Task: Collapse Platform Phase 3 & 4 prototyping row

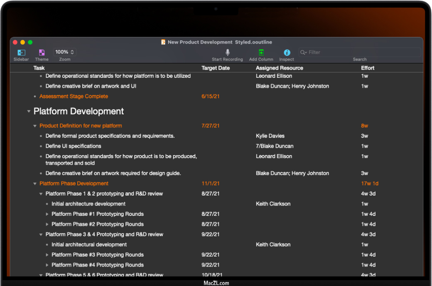Action: pyautogui.click(x=41, y=235)
